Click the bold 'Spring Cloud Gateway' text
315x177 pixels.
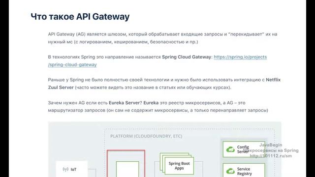point(186,57)
